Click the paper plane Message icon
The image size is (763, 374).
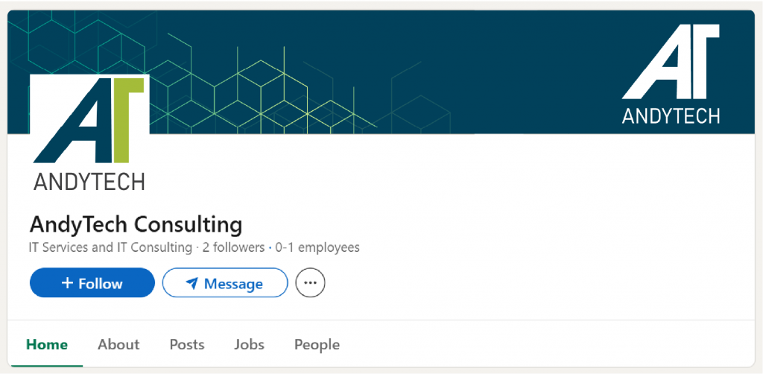pos(192,283)
